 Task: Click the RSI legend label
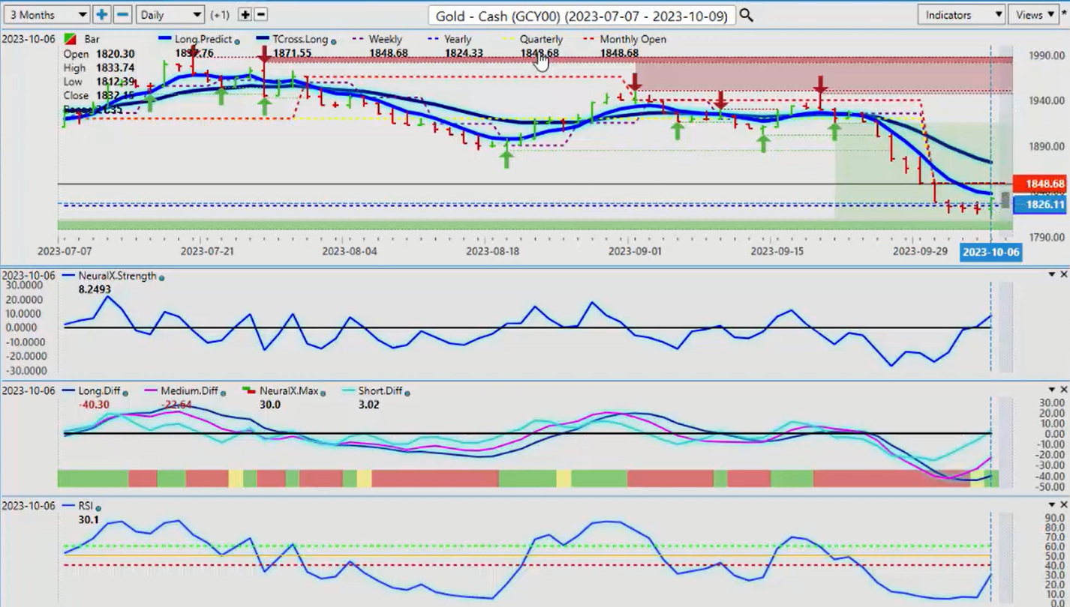coord(86,505)
